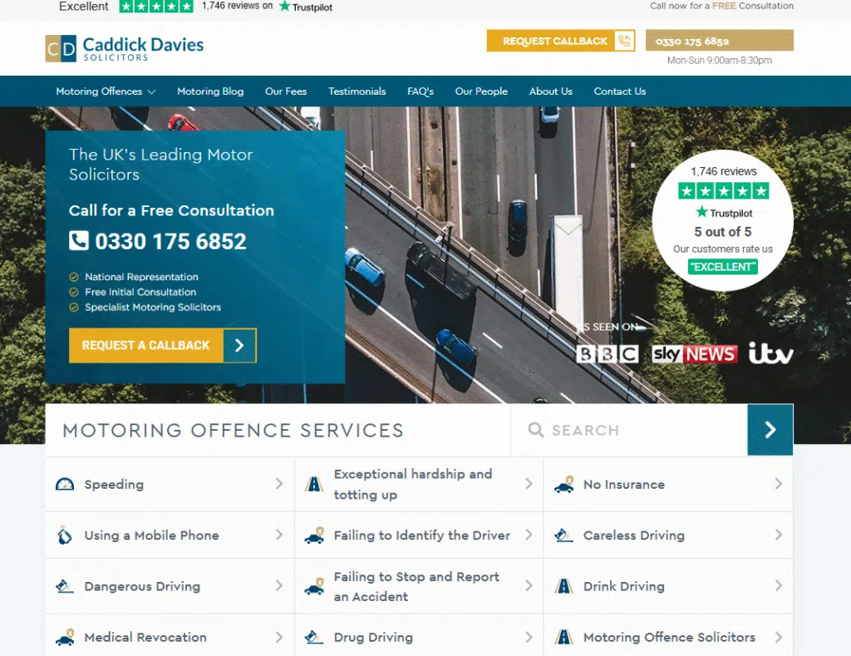851x656 pixels.
Task: Expand the Motoring Offences dropdown menu
Action: 106,91
